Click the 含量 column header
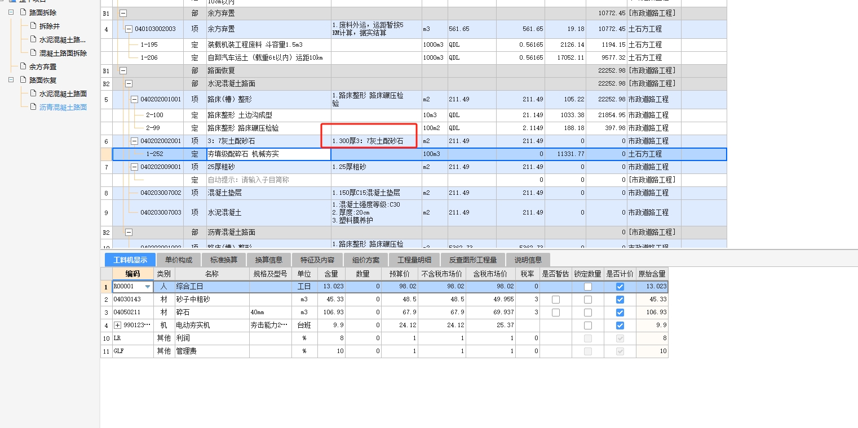This screenshot has height=428, width=858. [331, 274]
